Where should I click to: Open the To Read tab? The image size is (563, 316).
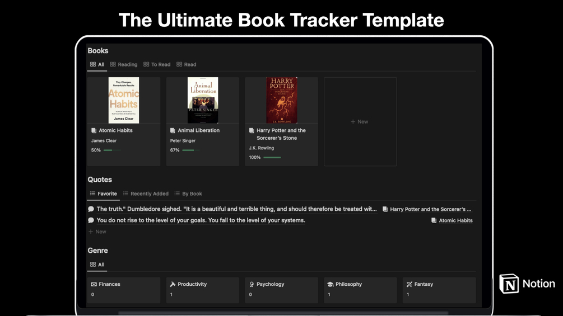[x=157, y=64]
